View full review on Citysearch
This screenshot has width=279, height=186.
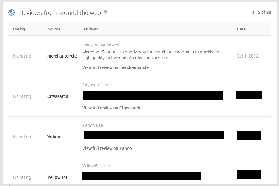tap(111, 108)
